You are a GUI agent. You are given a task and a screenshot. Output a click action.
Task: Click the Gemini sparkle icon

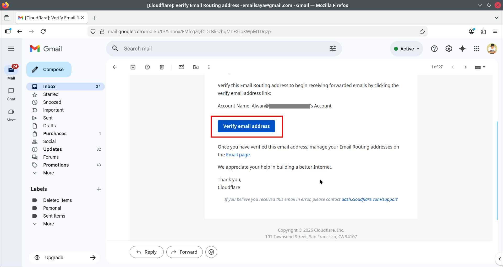click(x=462, y=49)
